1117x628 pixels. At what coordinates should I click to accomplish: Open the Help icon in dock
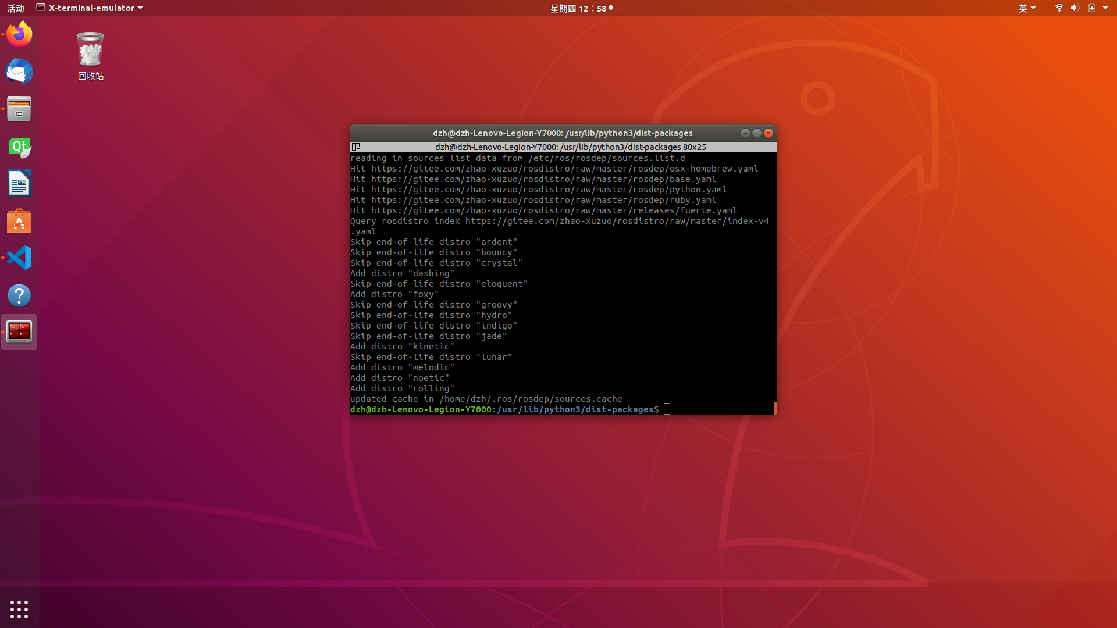(x=19, y=295)
